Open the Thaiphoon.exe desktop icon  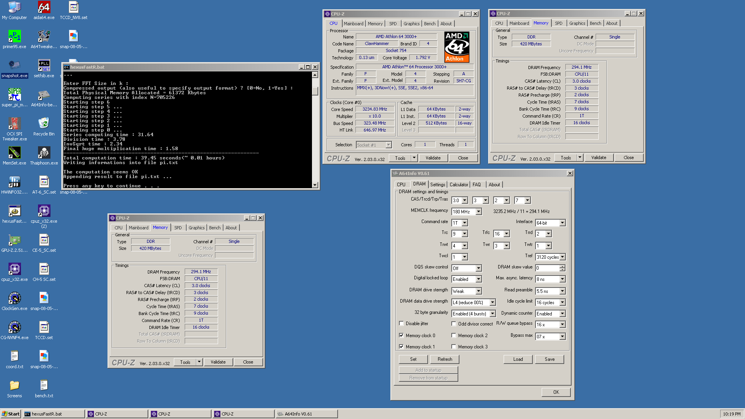pos(44,156)
